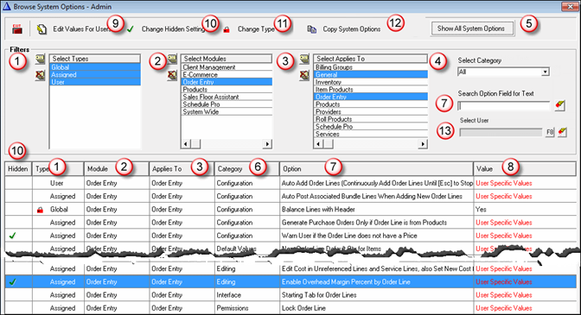Click Modules list scroll right arrow

coord(267,144)
